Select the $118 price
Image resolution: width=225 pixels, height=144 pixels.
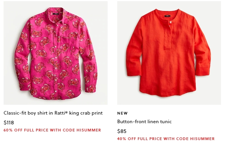pos(9,122)
